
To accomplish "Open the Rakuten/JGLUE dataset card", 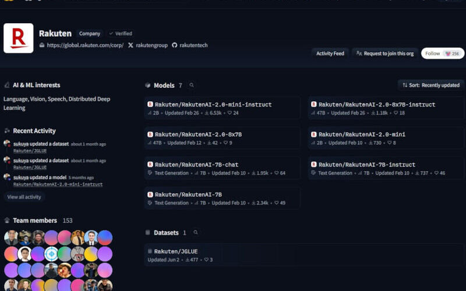I will 304,255.
